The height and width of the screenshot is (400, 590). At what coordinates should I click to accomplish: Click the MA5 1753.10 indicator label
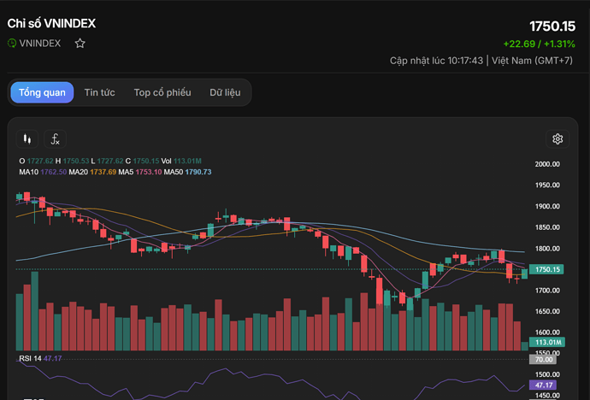pyautogui.click(x=140, y=172)
